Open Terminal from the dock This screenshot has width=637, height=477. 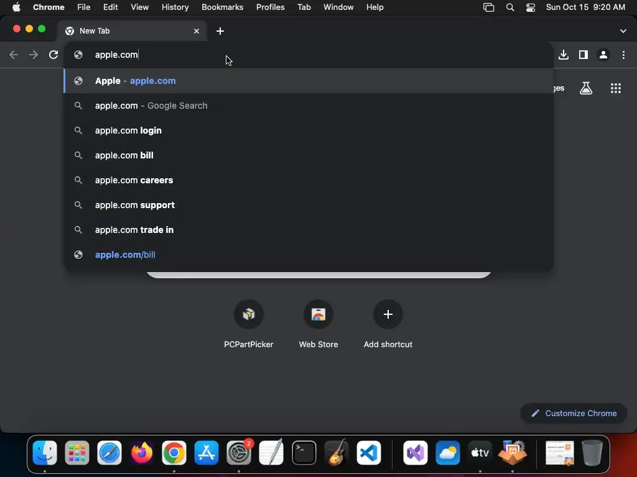point(304,453)
